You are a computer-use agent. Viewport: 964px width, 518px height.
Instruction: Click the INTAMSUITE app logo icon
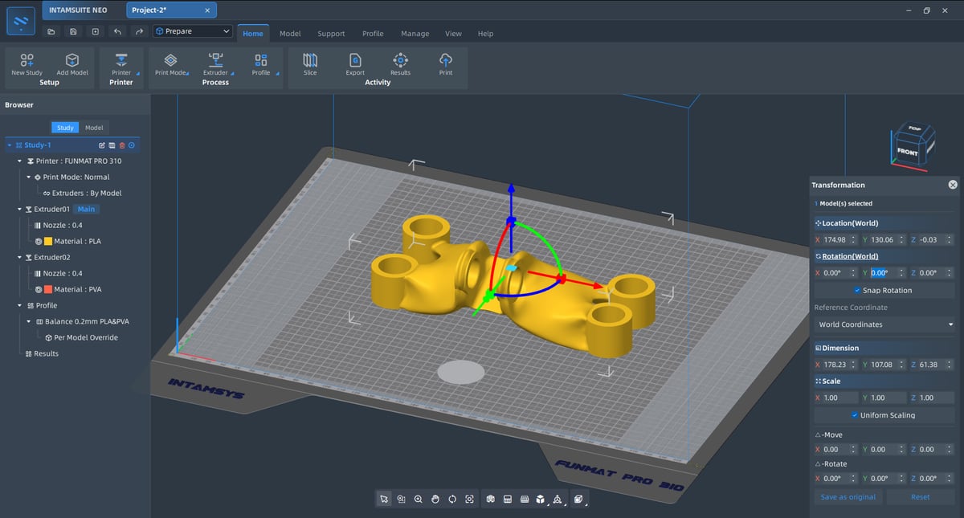(x=21, y=20)
